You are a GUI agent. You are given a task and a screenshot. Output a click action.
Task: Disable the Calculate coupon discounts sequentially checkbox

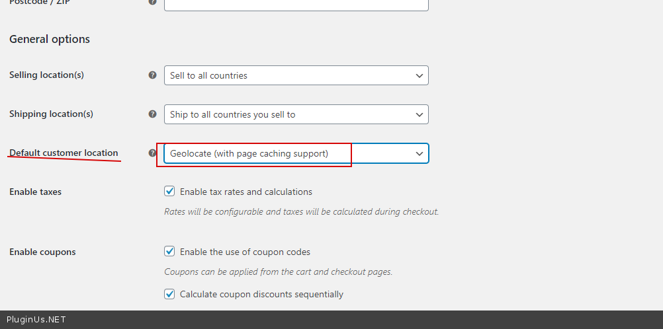click(x=169, y=294)
